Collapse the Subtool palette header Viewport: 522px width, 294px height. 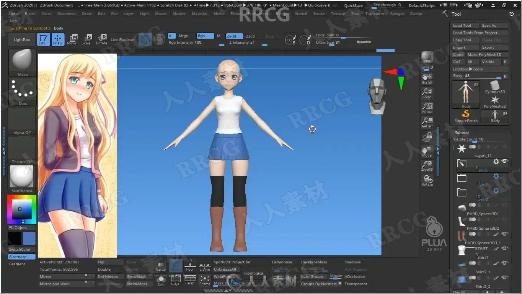tap(462, 133)
